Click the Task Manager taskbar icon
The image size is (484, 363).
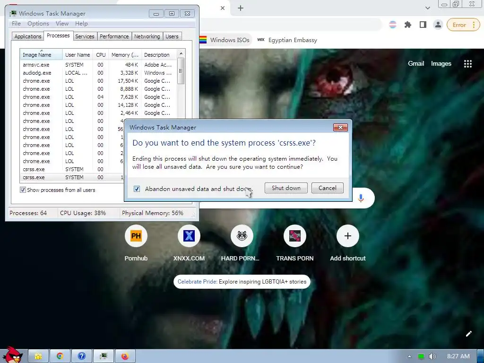[104, 356]
